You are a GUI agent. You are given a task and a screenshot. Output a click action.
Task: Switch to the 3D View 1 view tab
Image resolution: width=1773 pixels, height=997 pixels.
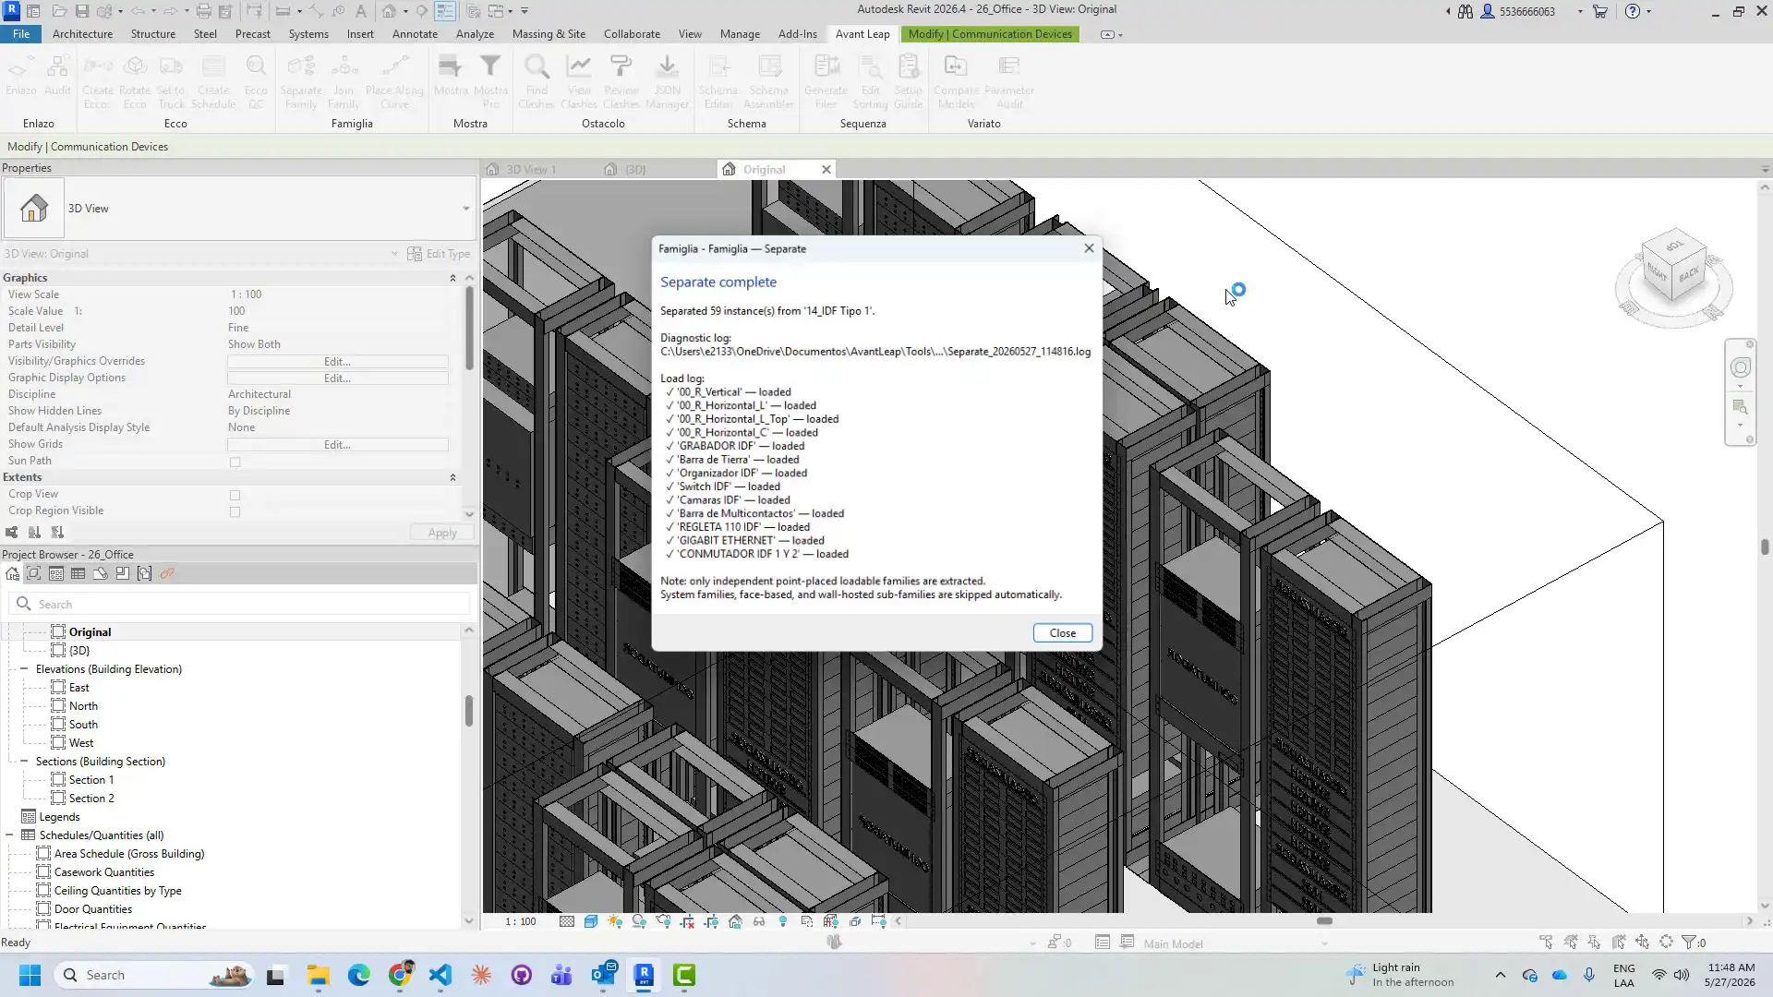[x=530, y=170]
